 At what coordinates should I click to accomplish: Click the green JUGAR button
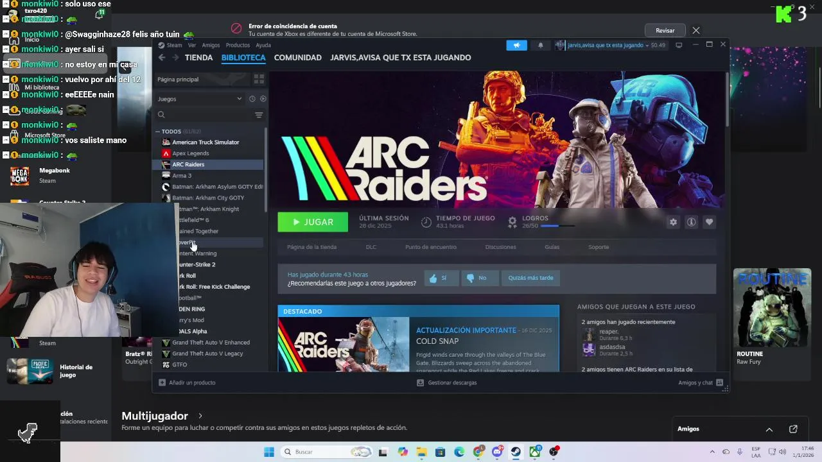click(x=313, y=222)
